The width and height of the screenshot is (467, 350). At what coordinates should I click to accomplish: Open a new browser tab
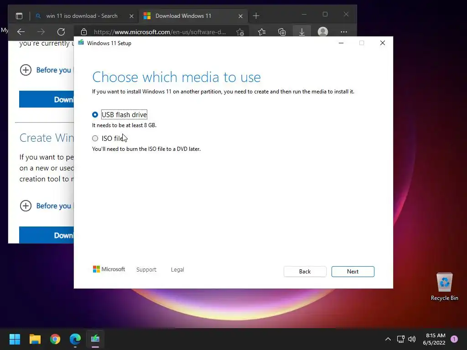click(x=256, y=16)
